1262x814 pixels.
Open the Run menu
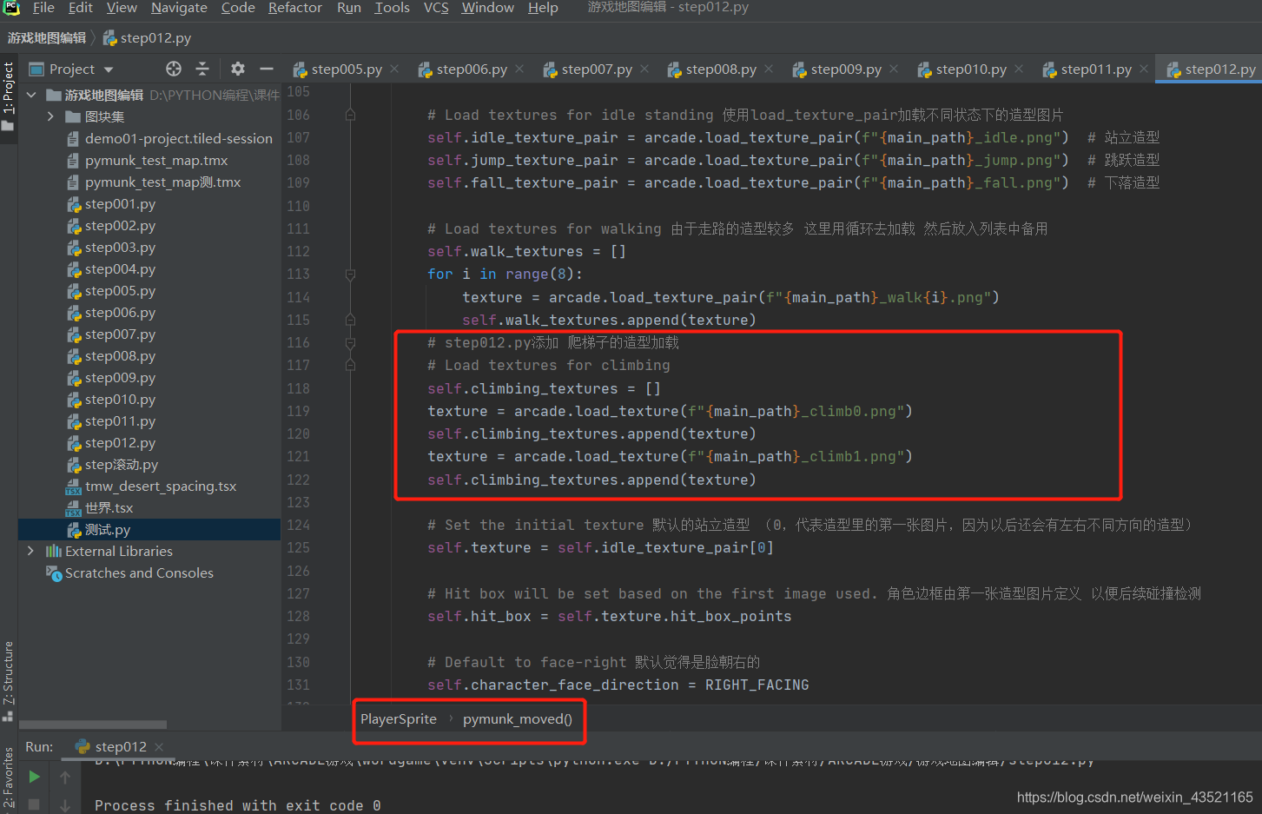coord(349,8)
